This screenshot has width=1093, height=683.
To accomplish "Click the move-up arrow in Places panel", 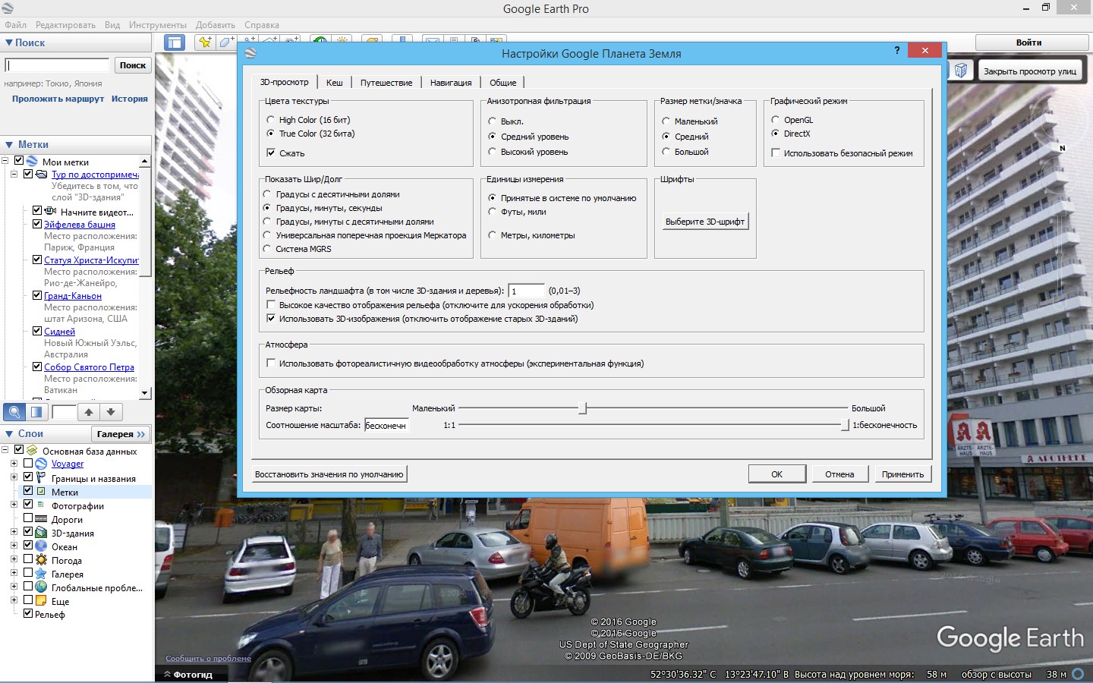I will click(x=89, y=412).
